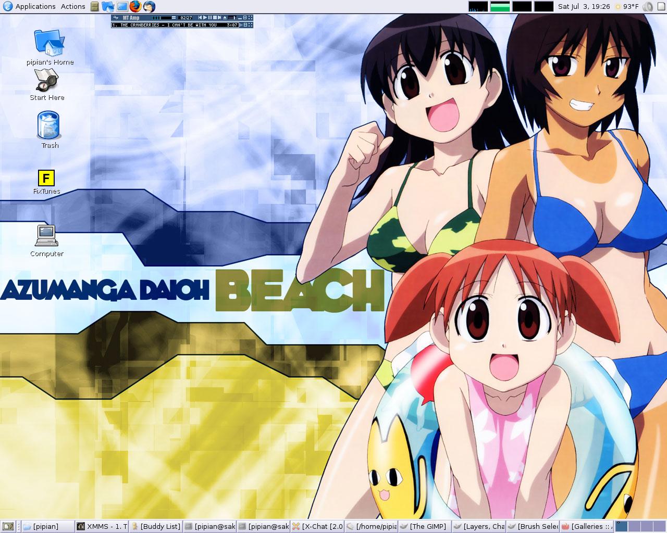Launch the FixTunes desktop icon

tap(46, 182)
